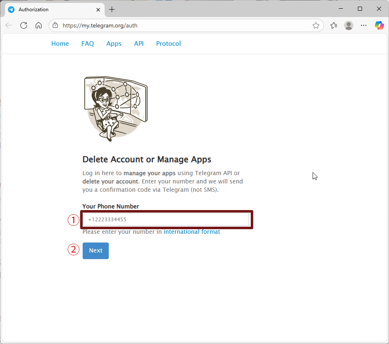Viewport: 389px width, 344px height.
Task: Focus the phone number input field
Action: [x=166, y=219]
